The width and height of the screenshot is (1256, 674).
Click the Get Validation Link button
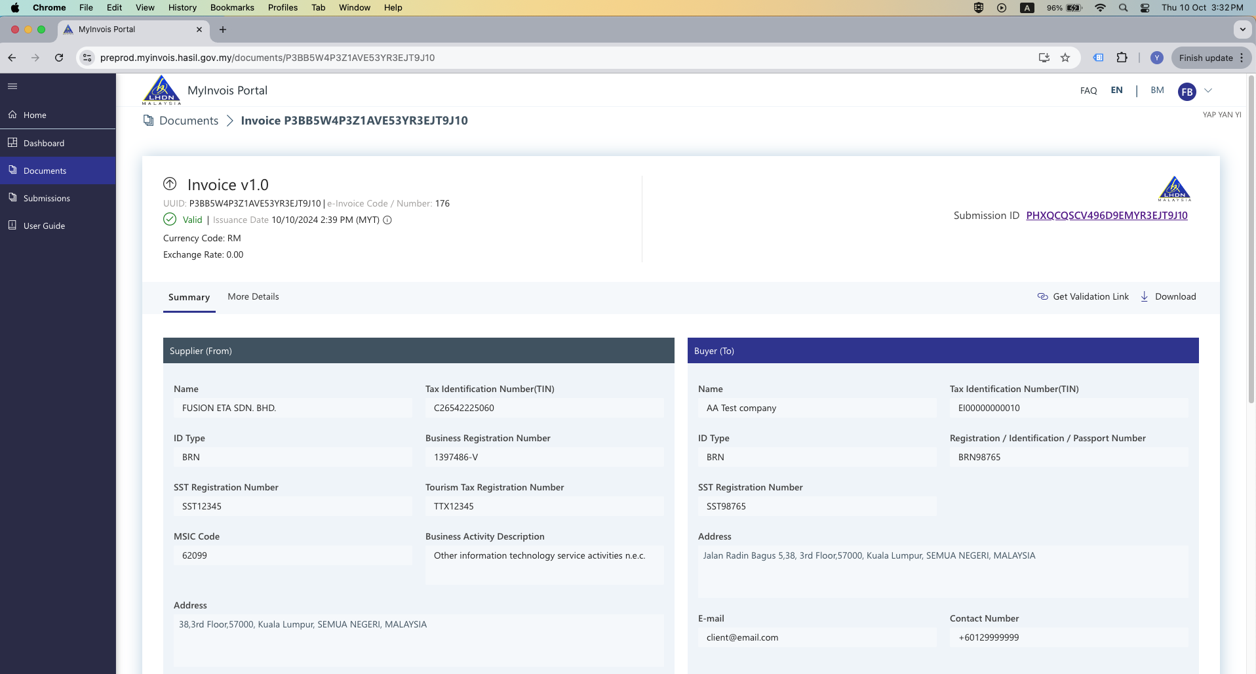1083,296
